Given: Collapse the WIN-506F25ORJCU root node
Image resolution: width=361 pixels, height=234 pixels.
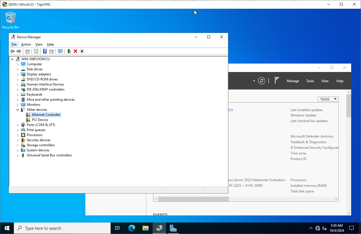Looking at the screenshot, I should pyautogui.click(x=12, y=59).
